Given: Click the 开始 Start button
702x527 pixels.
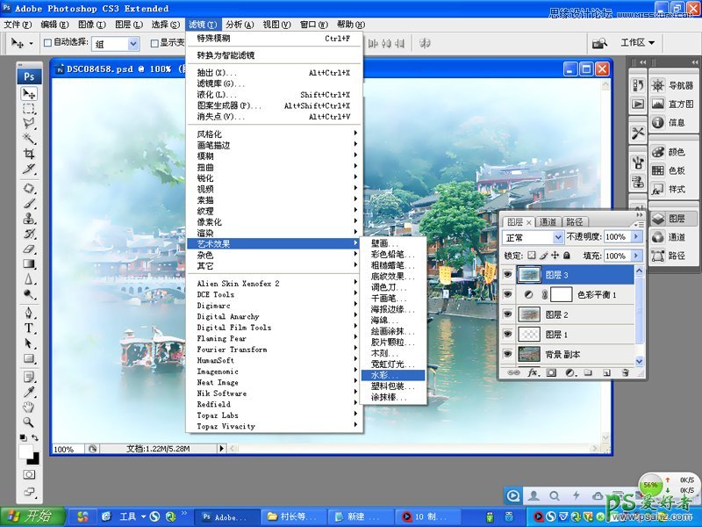Looking at the screenshot, I should click(x=32, y=516).
